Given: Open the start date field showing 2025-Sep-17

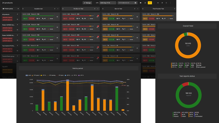Looking at the screenshot, I should [x=108, y=3].
